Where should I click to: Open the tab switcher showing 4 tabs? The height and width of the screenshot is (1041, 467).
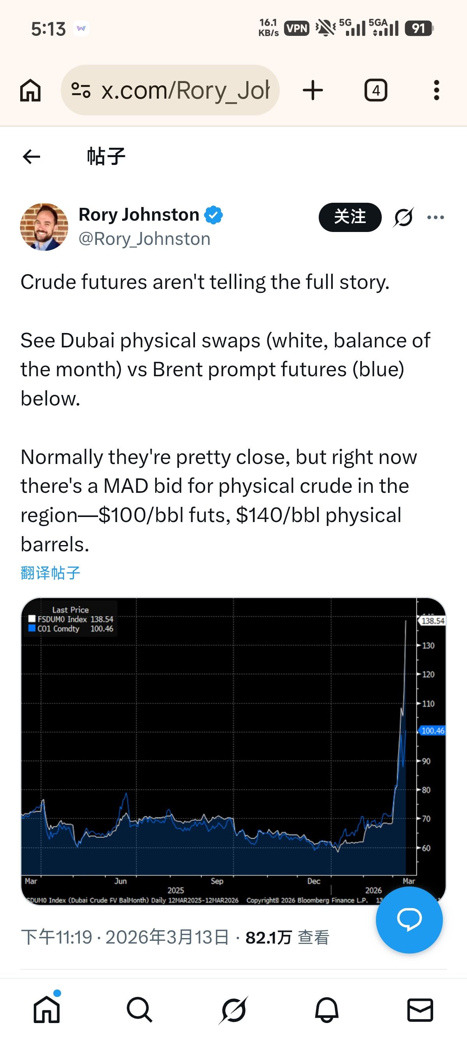[376, 90]
